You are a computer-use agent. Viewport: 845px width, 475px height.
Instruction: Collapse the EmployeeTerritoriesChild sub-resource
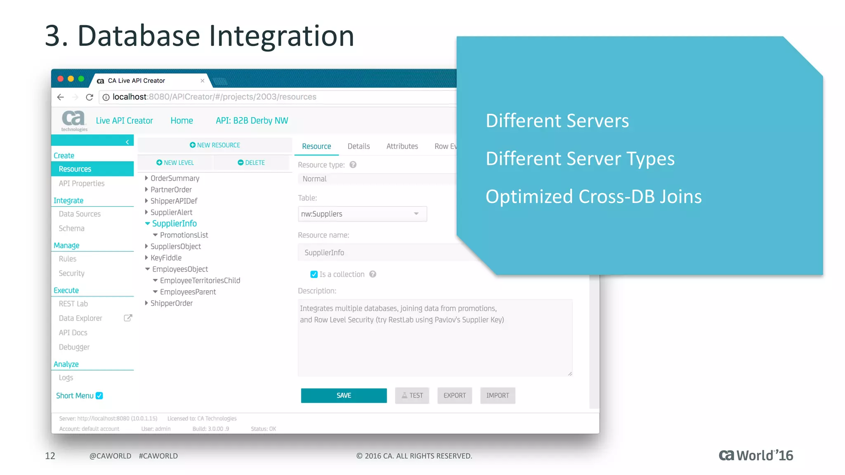point(155,280)
